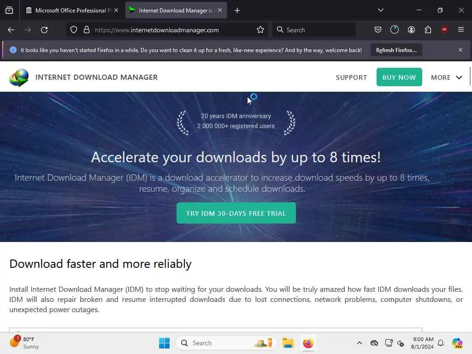Click heading 'Download faster and more reliably'

click(x=100, y=264)
